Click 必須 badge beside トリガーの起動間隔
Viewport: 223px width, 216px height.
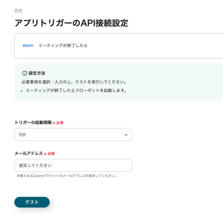tap(60, 123)
